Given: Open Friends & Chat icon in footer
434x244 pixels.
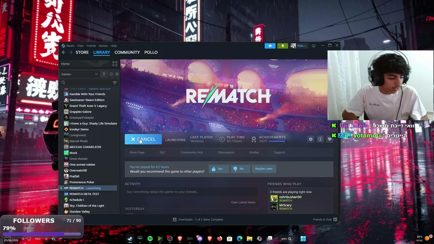Looking at the screenshot, I should (335, 220).
